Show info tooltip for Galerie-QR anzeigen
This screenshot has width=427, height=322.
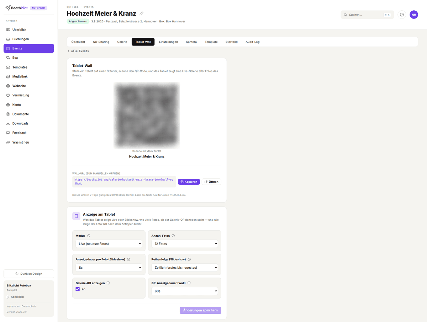pyautogui.click(x=108, y=283)
